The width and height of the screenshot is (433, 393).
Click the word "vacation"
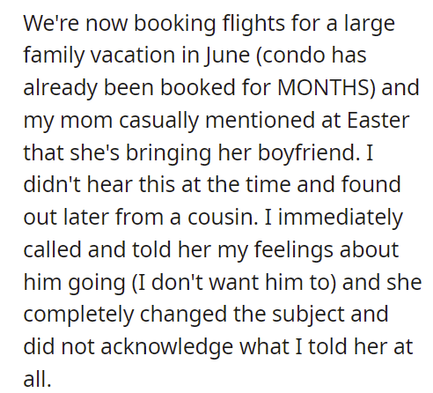click(x=133, y=56)
